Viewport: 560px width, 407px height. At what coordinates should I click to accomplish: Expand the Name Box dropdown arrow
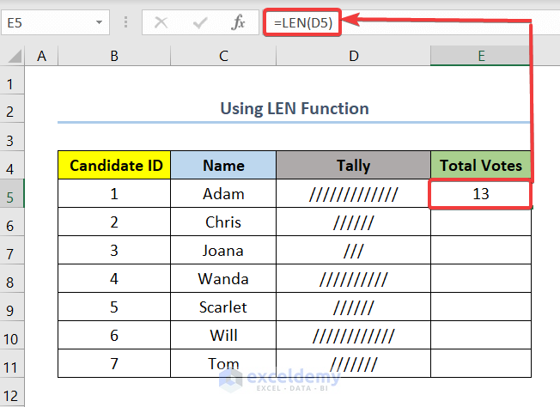point(100,23)
